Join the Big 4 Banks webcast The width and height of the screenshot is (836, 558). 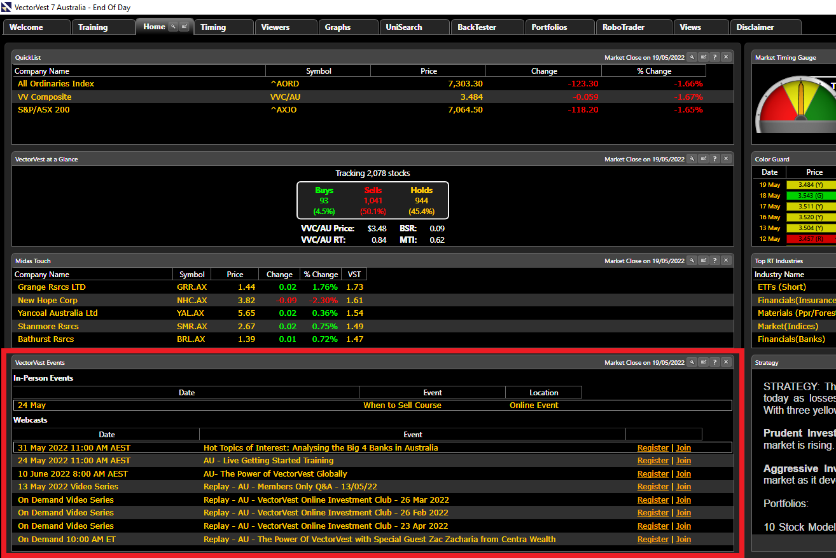coord(683,447)
